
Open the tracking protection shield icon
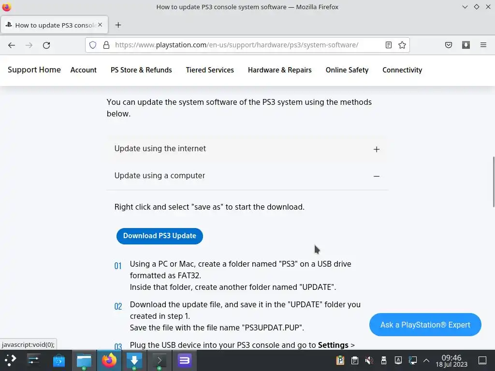pos(93,45)
